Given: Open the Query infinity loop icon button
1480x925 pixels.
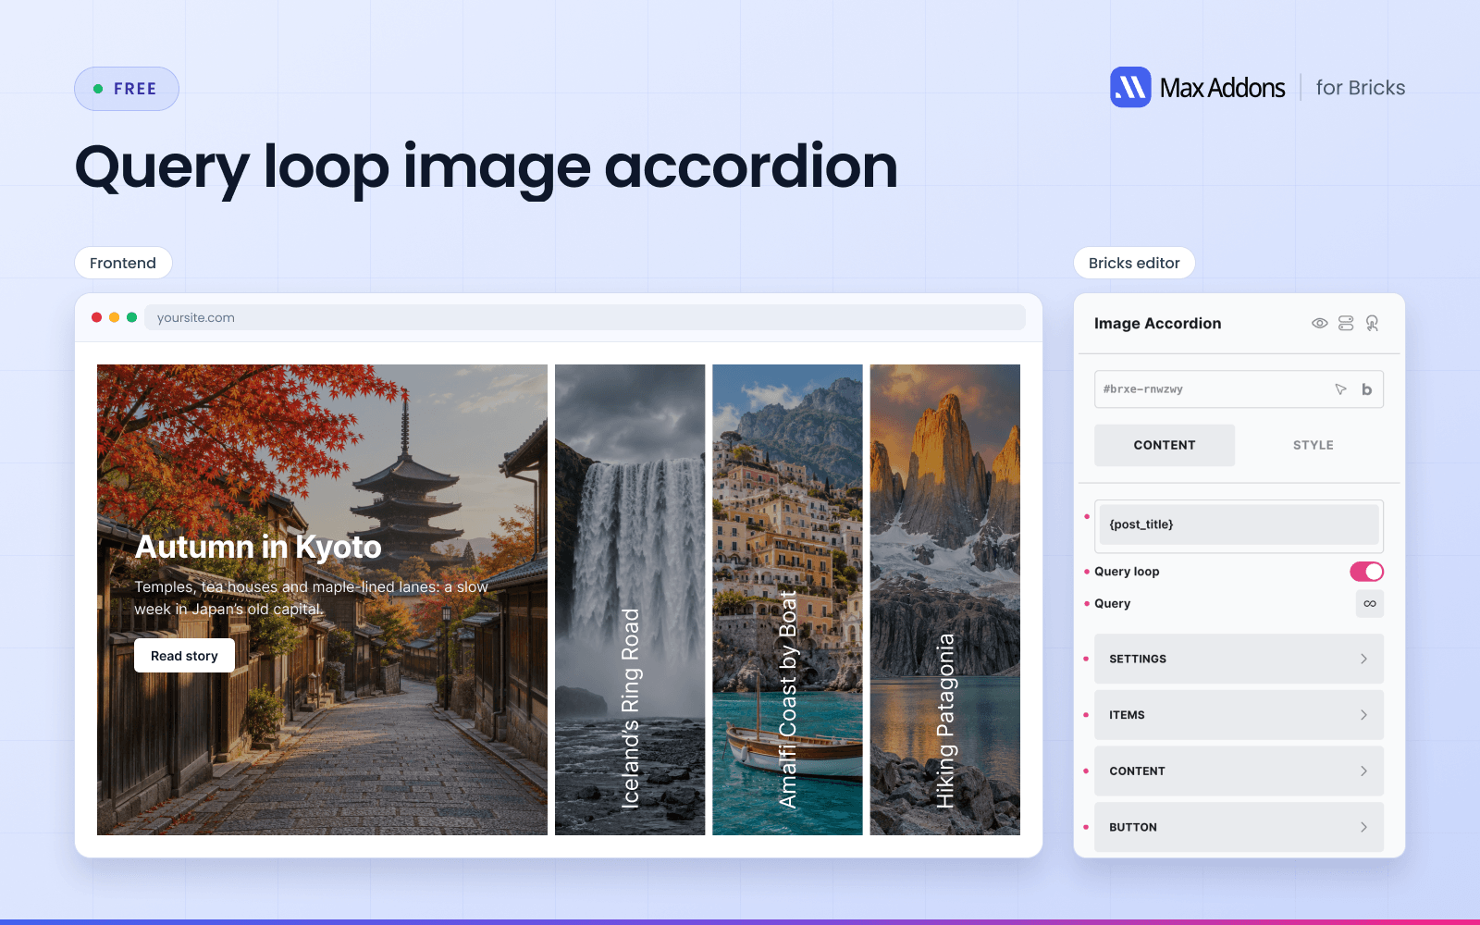Looking at the screenshot, I should (x=1370, y=603).
